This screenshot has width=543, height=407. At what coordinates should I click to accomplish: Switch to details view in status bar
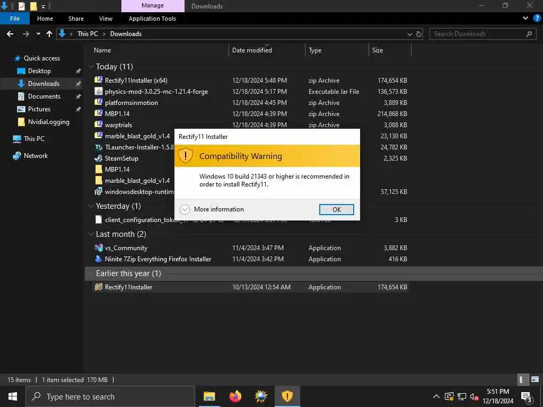tap(523, 379)
